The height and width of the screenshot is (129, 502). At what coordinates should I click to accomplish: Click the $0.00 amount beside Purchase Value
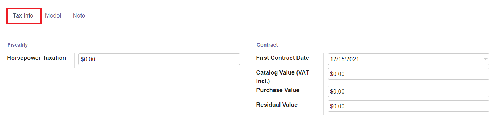[337, 92]
